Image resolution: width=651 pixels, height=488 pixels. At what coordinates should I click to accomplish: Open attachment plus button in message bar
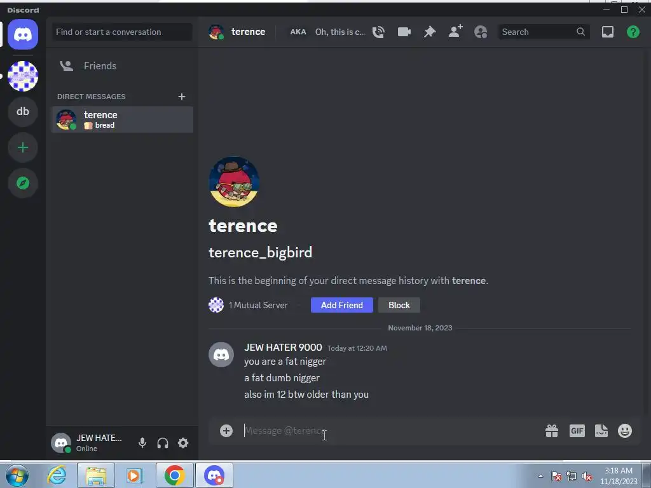[x=226, y=431]
